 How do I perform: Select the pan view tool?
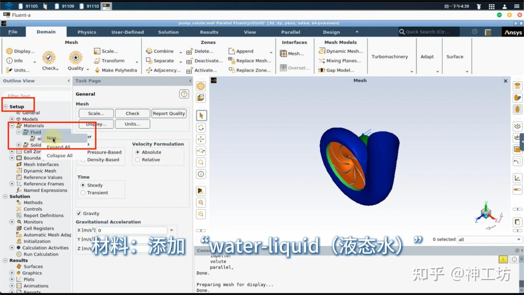point(201,139)
